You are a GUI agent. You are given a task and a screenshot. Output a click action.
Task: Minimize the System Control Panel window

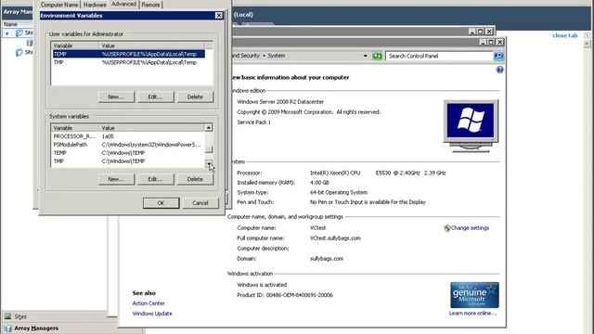click(483, 42)
